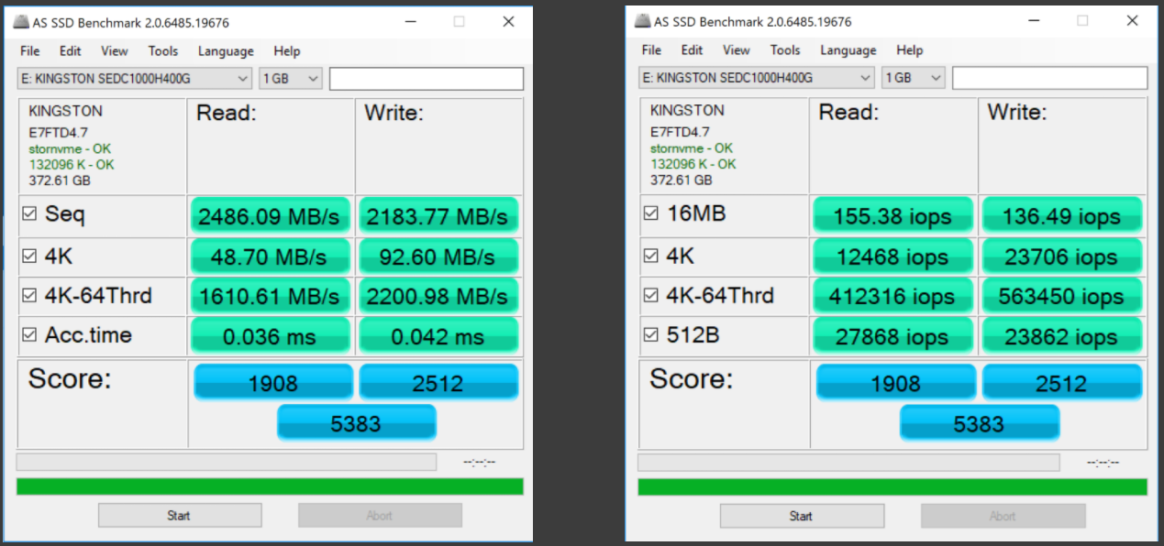Open the Help menu in right window
Viewport: 1164px width, 546px height.
coord(909,50)
